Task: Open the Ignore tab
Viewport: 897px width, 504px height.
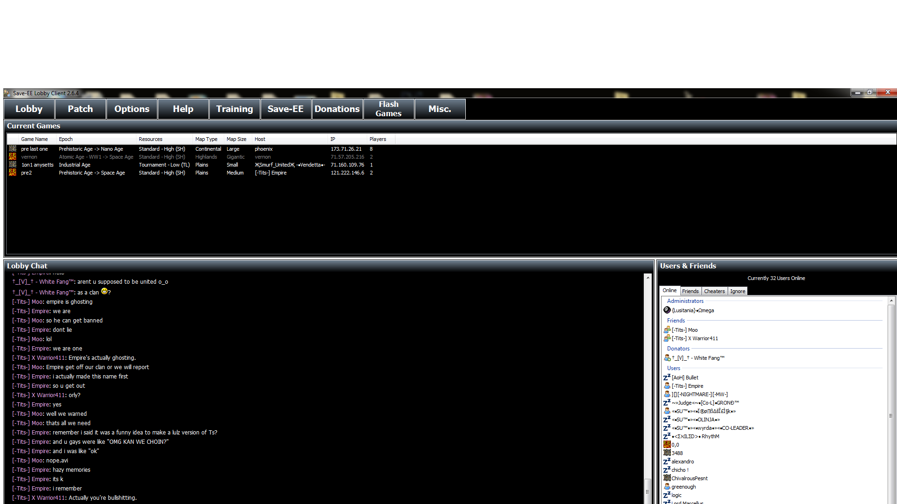Action: [738, 291]
